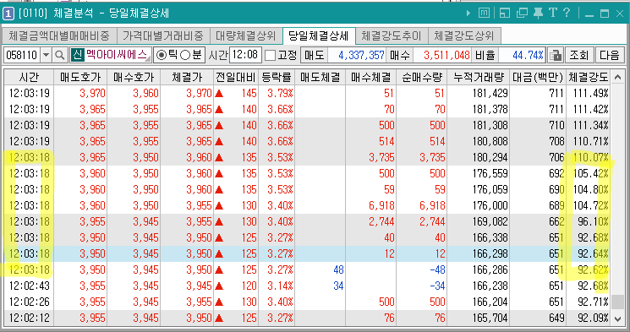Click the 다음 button
Image resolution: width=630 pixels, height=332 pixels.
(x=610, y=55)
